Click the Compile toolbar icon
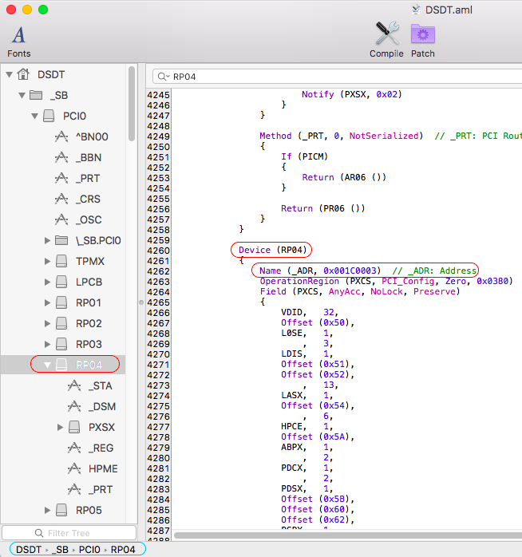This screenshot has width=522, height=557. pyautogui.click(x=386, y=34)
